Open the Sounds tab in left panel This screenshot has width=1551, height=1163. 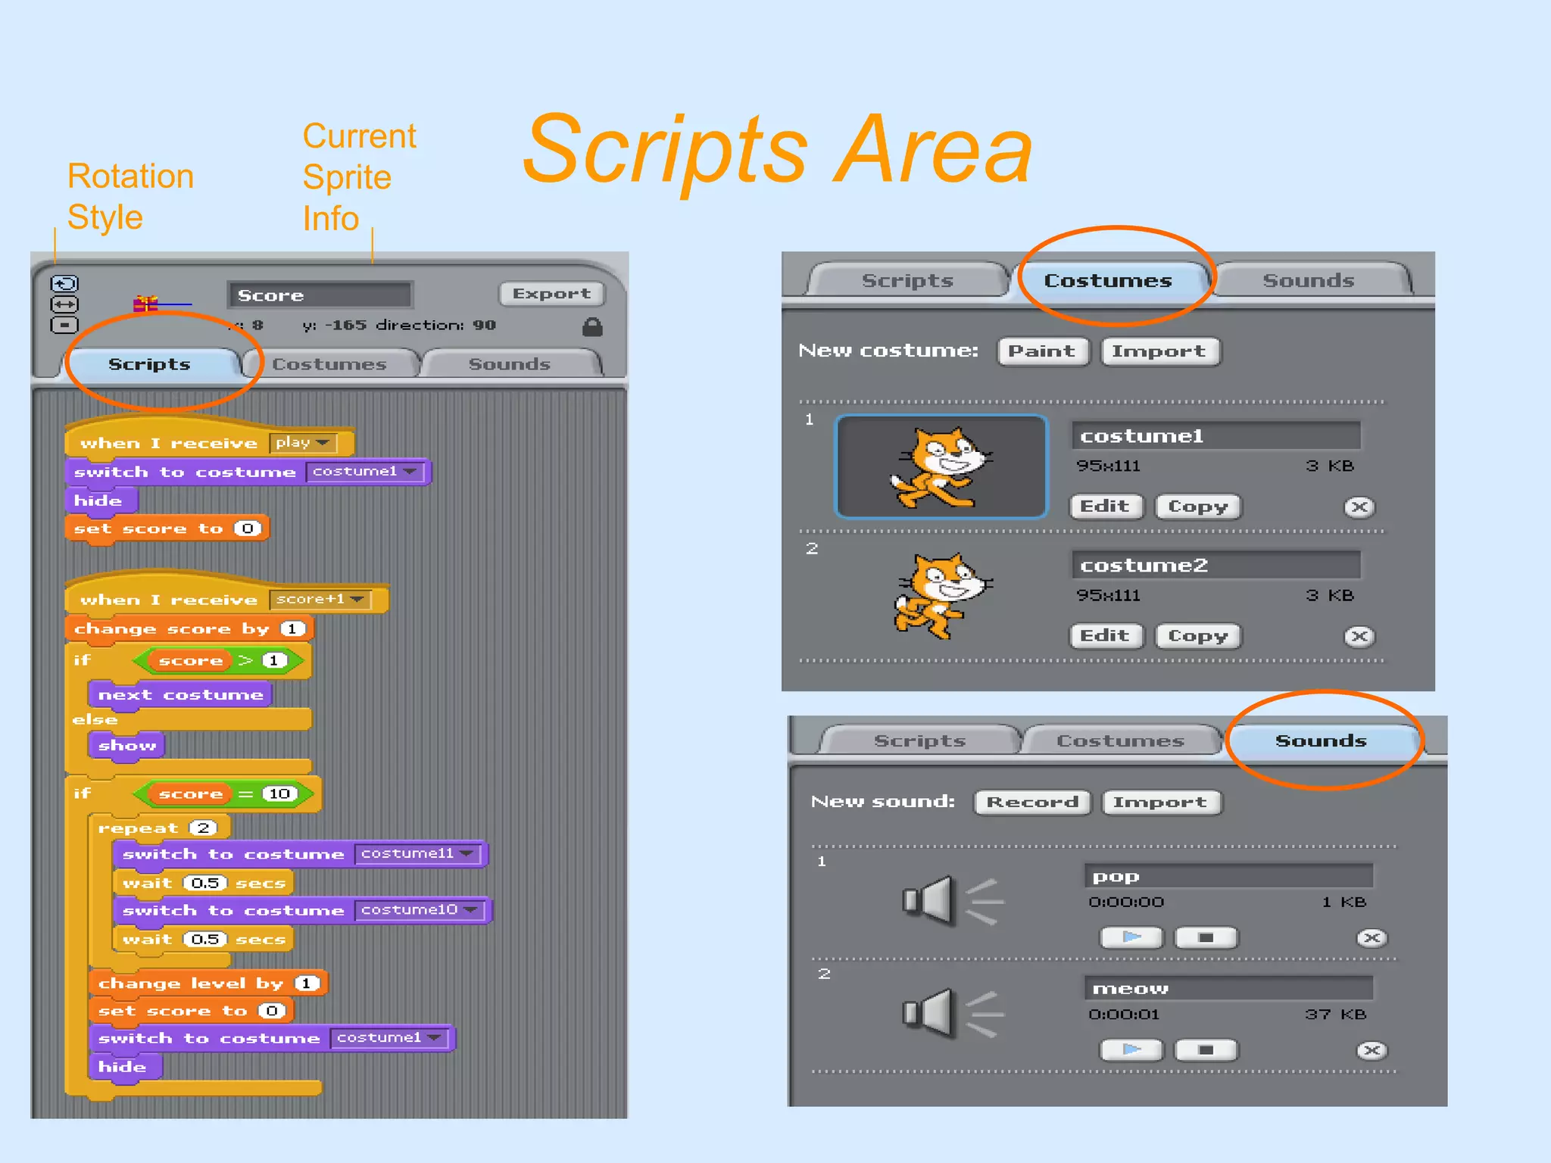point(510,363)
